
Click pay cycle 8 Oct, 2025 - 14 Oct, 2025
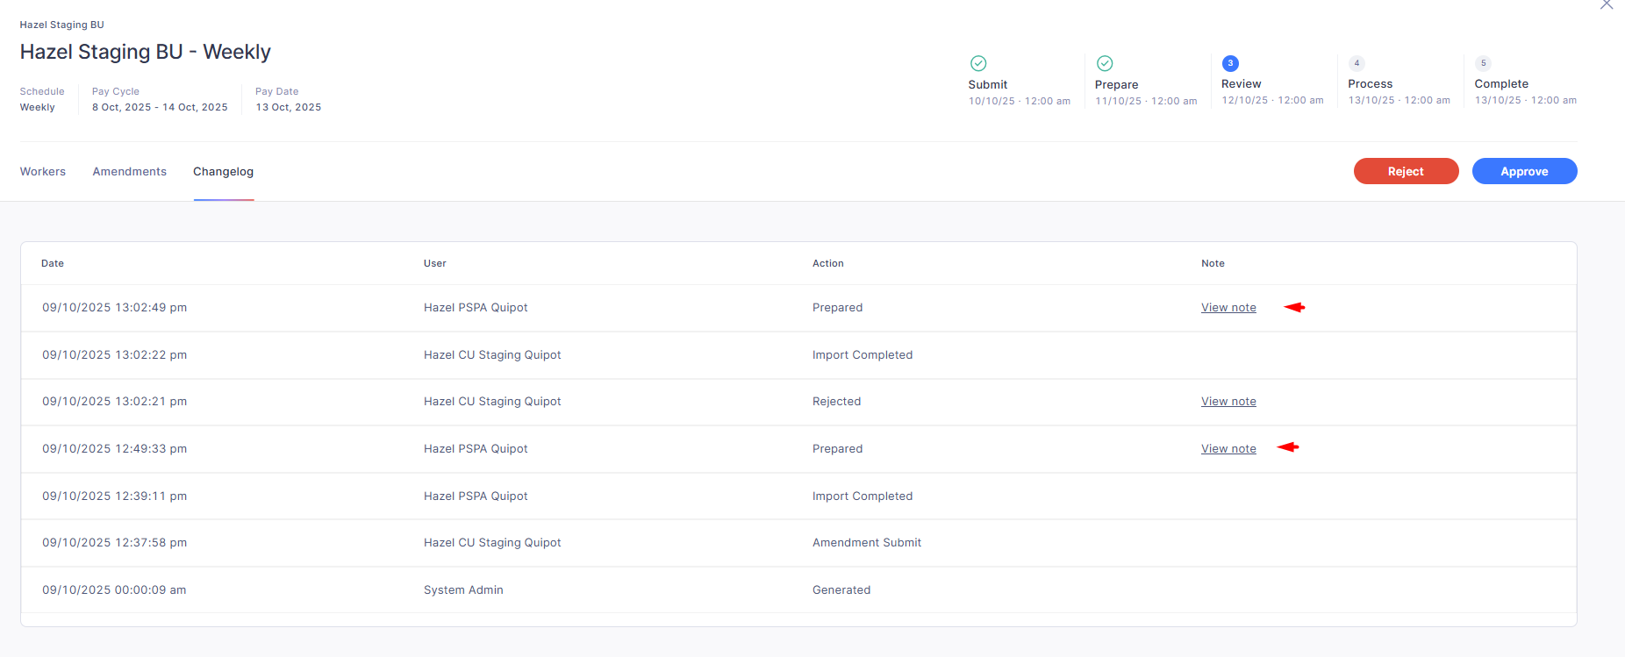pyautogui.click(x=160, y=107)
